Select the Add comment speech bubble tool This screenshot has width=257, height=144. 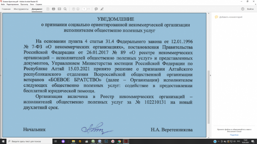point(96,9)
